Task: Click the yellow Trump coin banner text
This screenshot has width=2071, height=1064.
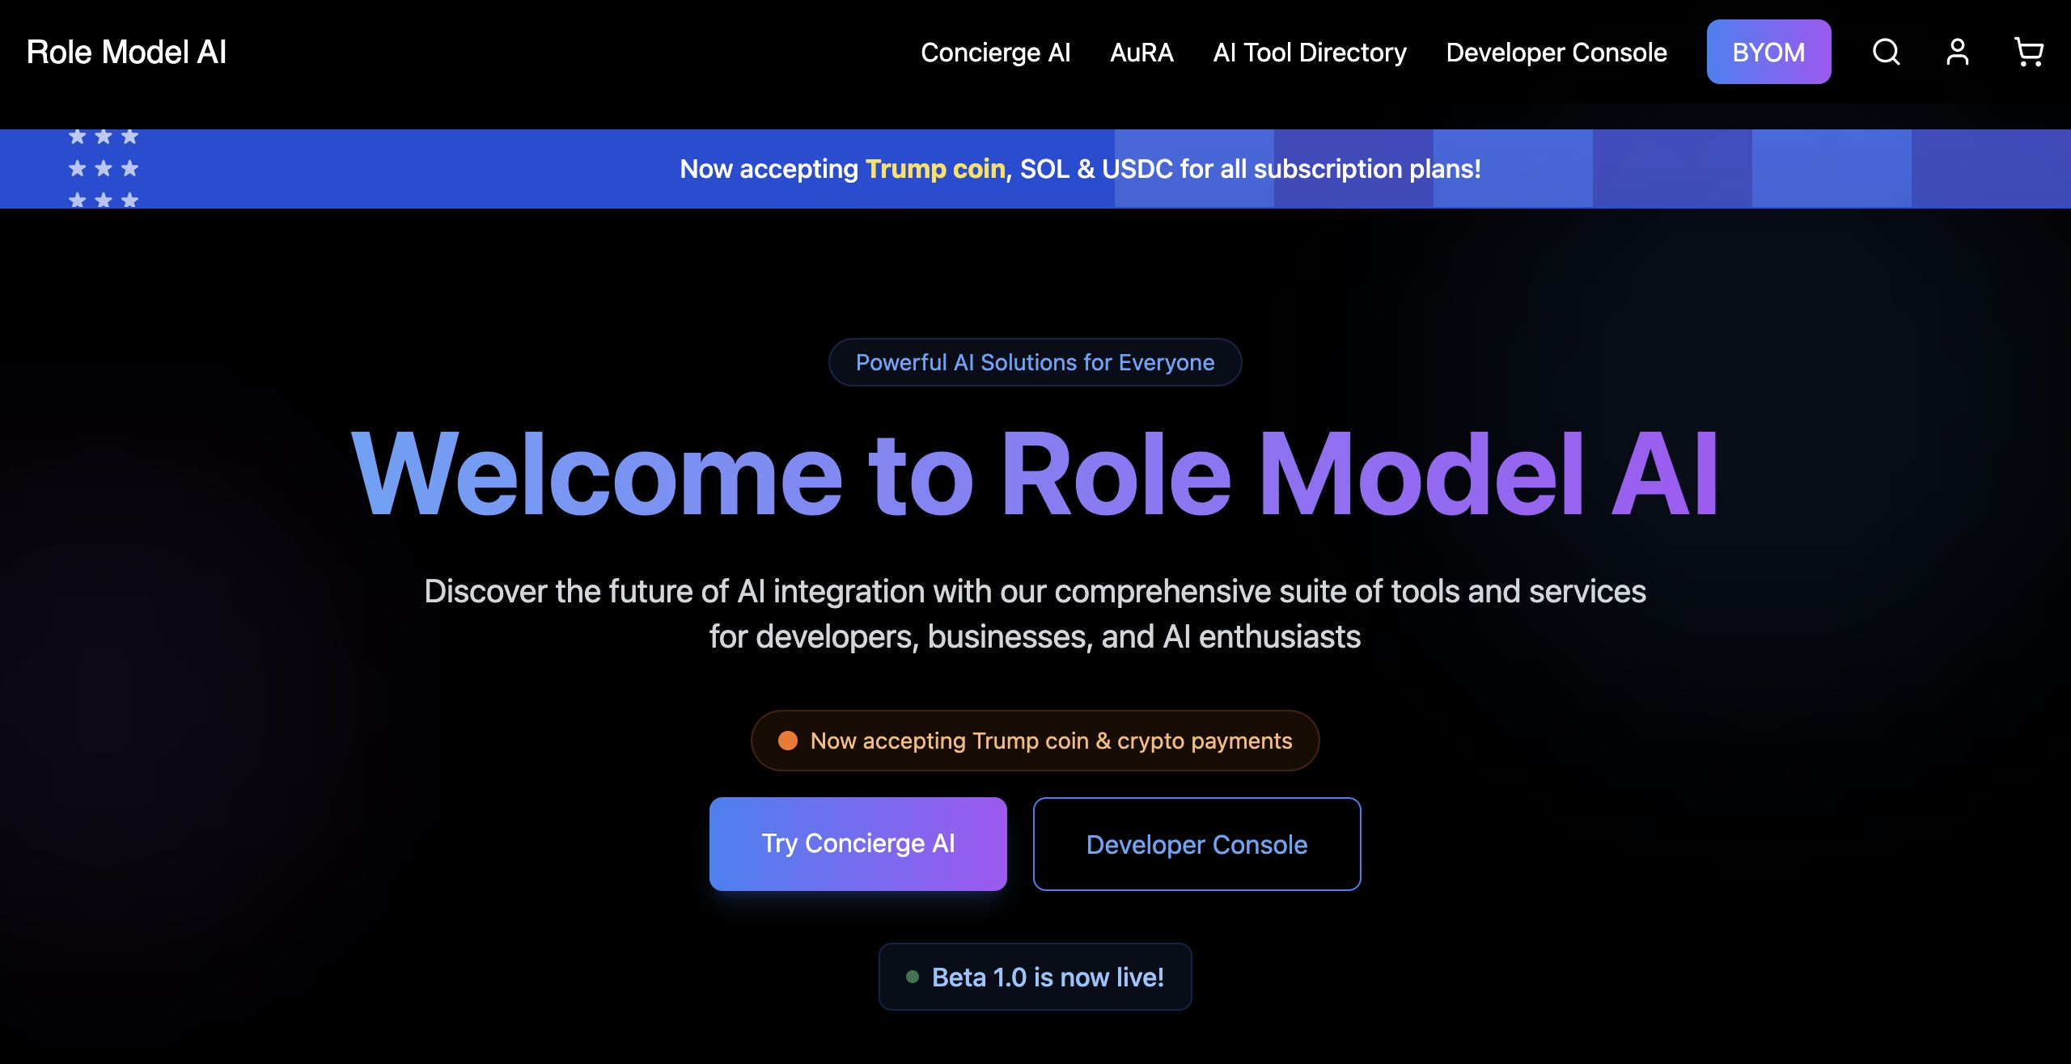Action: pos(934,169)
